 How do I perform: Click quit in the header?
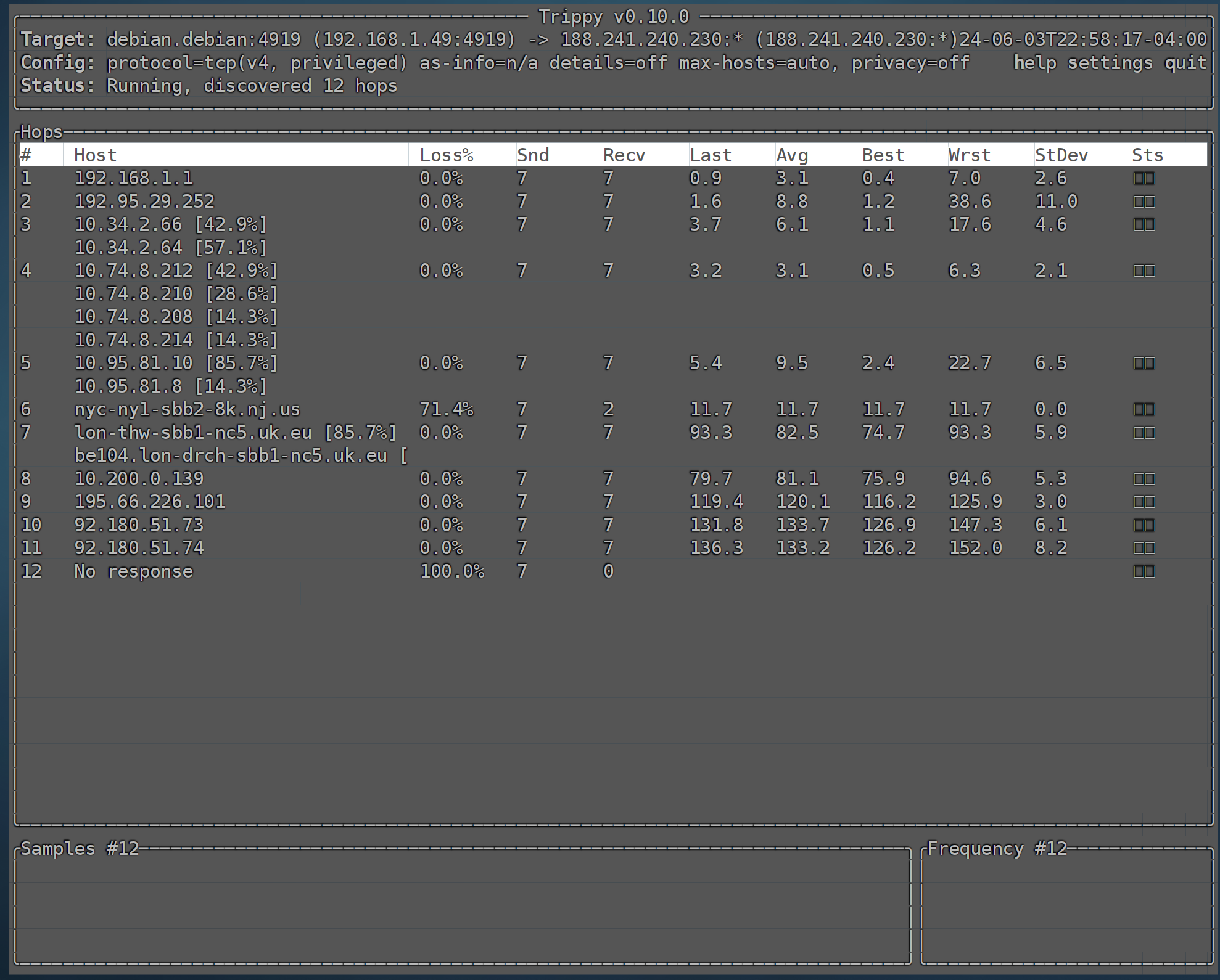click(1185, 63)
